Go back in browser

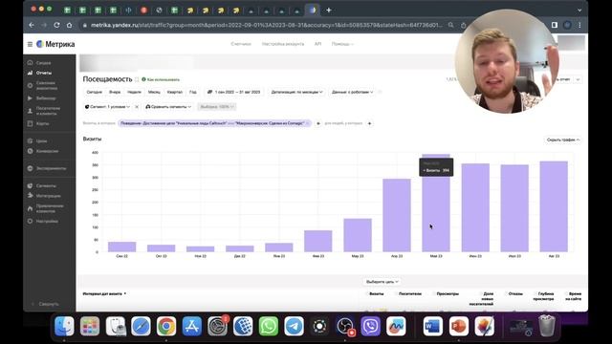pos(32,25)
